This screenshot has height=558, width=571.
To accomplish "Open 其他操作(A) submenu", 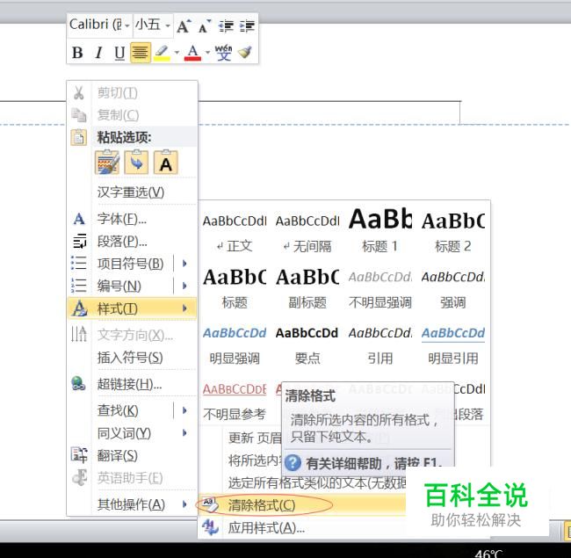I will click(132, 504).
